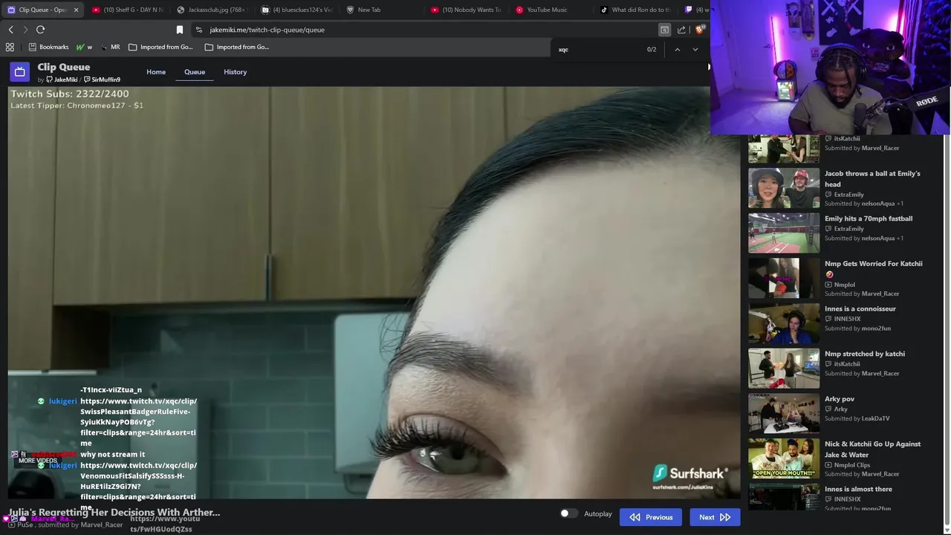Select thumbnail for Arky pov clip
The height and width of the screenshot is (535, 951).
click(784, 414)
